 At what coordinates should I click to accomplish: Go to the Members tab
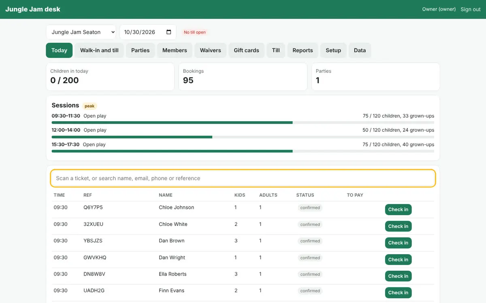175,50
